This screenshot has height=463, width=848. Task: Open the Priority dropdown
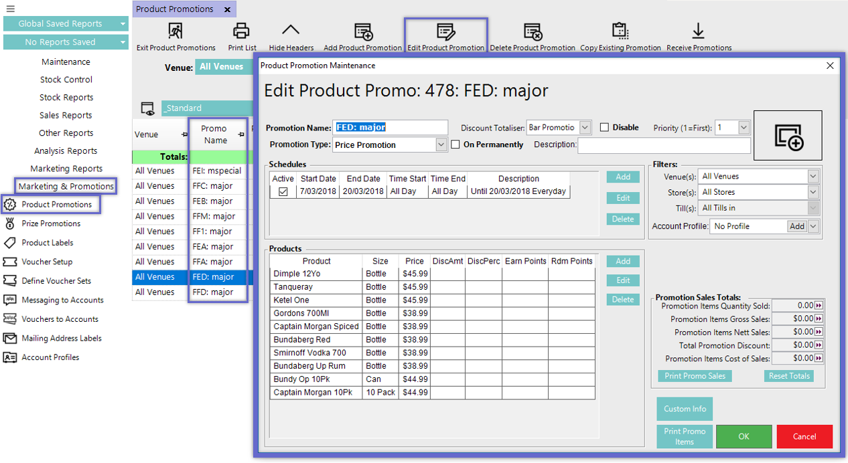click(x=744, y=127)
